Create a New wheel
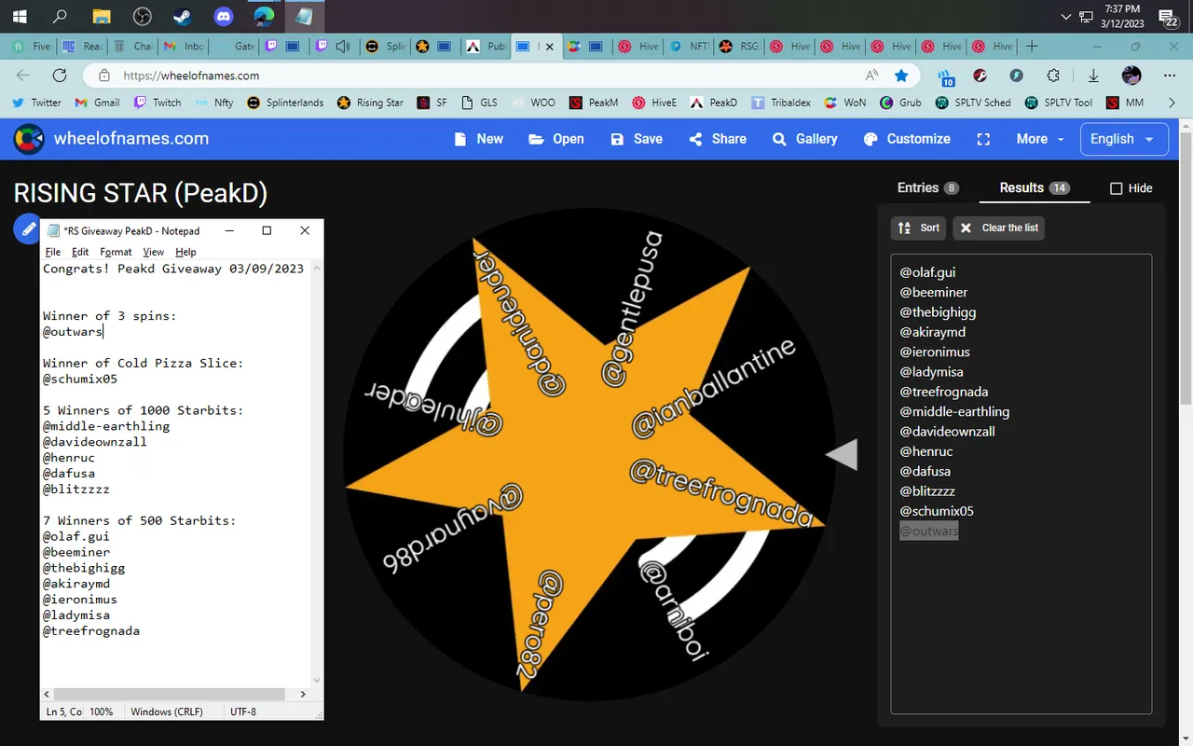 pos(478,139)
